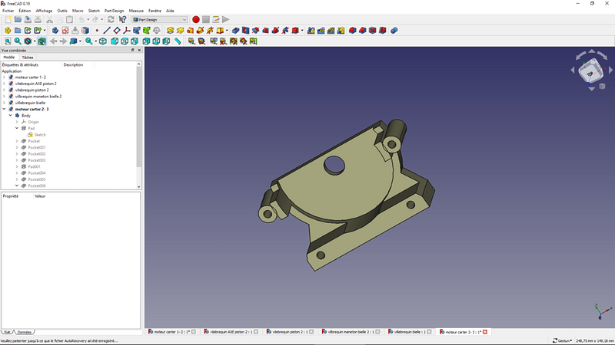
Task: Click the Datum point icon
Action: point(97,31)
